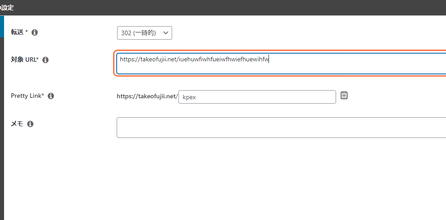This screenshot has height=220, width=446.
Task: Click the info icon beside 転送
Action: [x=35, y=32]
